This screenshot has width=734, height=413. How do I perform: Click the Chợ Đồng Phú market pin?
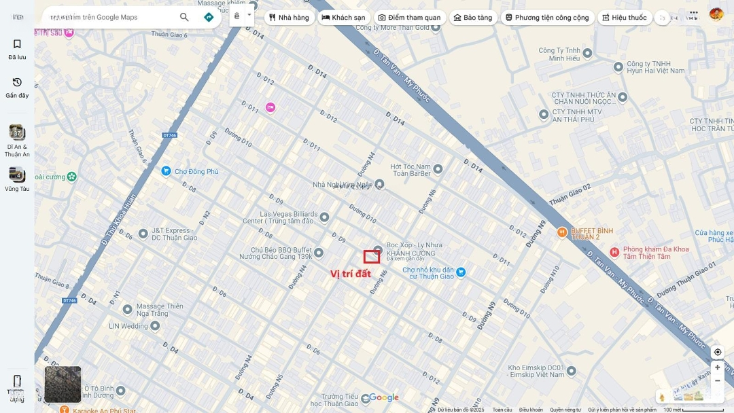click(166, 171)
